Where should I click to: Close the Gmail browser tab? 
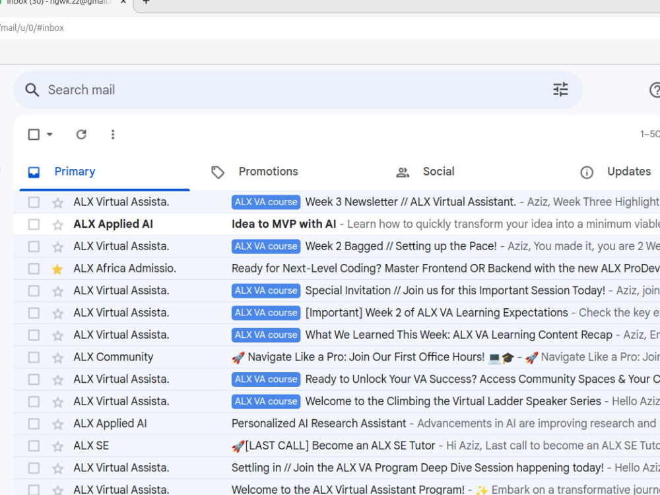(x=123, y=2)
